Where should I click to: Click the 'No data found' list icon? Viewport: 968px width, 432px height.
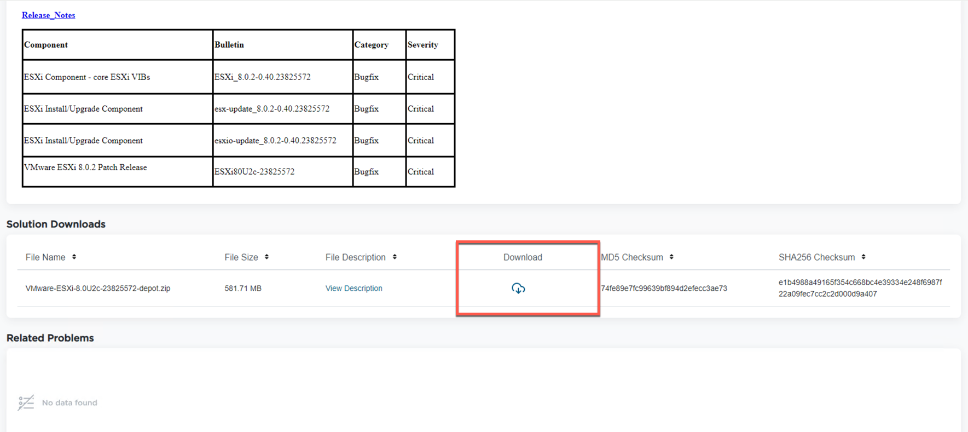(x=26, y=402)
